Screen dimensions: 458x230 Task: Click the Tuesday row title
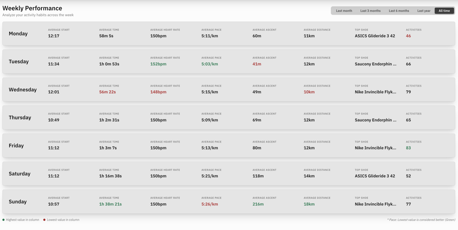click(19, 61)
